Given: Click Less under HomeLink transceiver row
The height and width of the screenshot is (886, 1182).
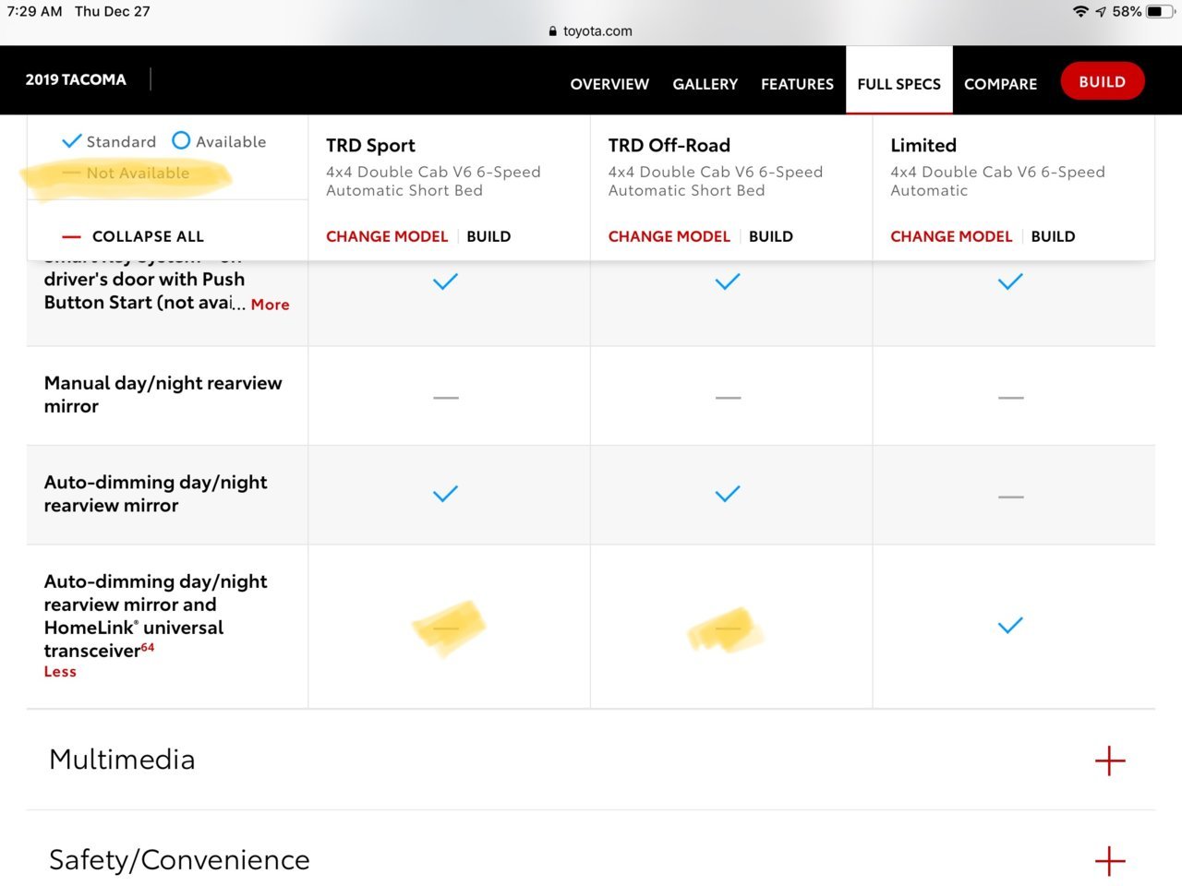Looking at the screenshot, I should (x=60, y=672).
